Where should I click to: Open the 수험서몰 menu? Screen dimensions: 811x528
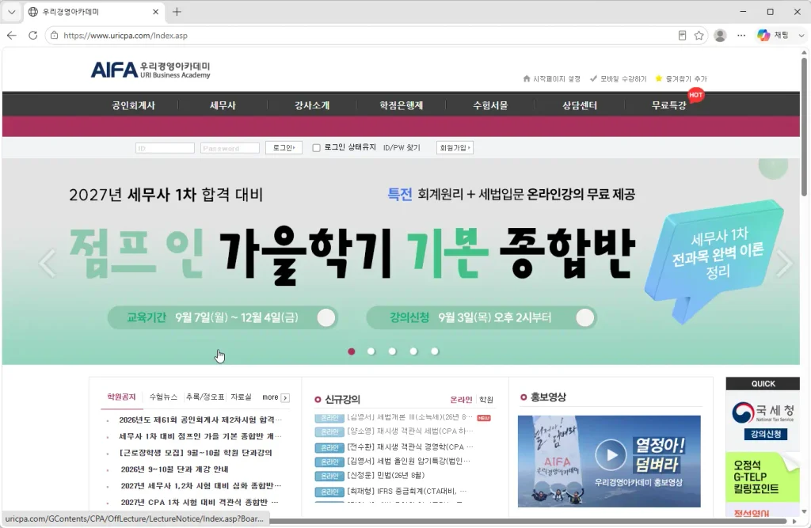[x=490, y=105]
